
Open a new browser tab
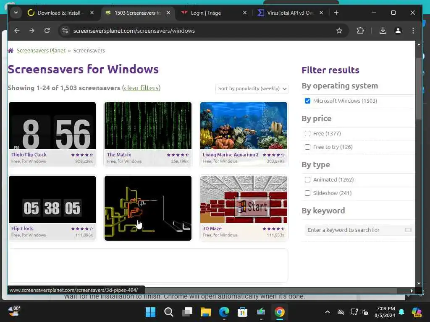tap(336, 13)
